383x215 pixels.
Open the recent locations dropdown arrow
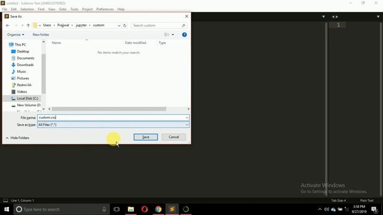tap(23, 25)
